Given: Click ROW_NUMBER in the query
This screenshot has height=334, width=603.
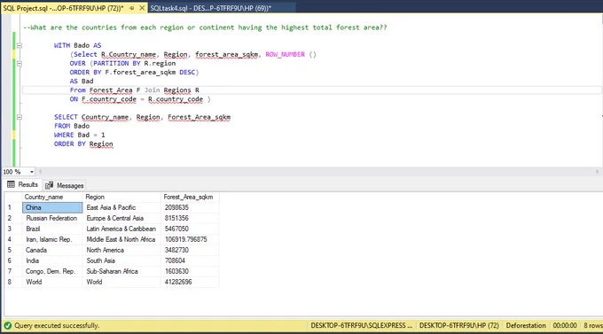Looking at the screenshot, I should tap(285, 55).
